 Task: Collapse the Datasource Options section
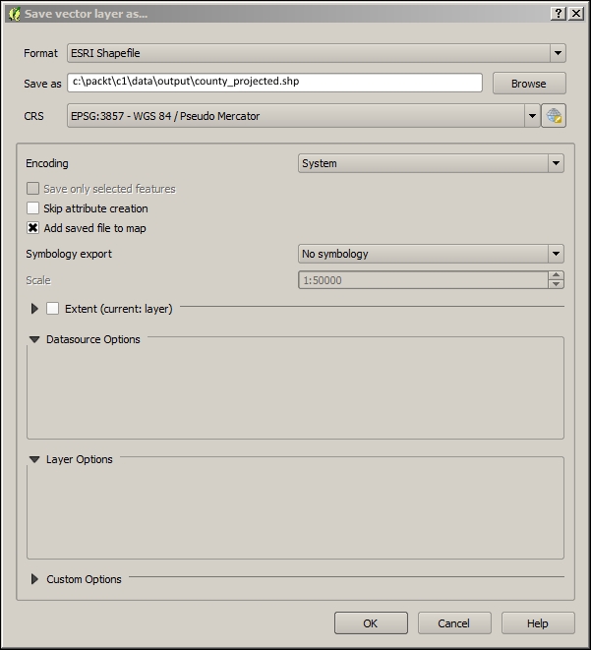pos(34,339)
